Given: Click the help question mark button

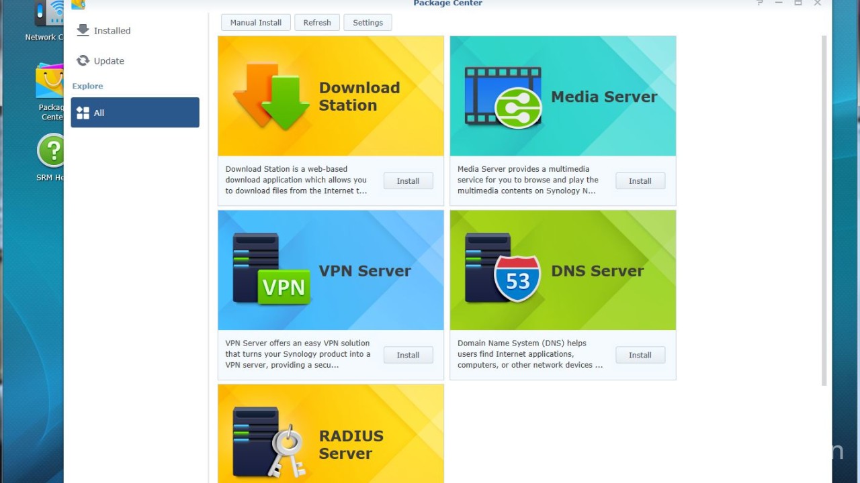Looking at the screenshot, I should [760, 3].
